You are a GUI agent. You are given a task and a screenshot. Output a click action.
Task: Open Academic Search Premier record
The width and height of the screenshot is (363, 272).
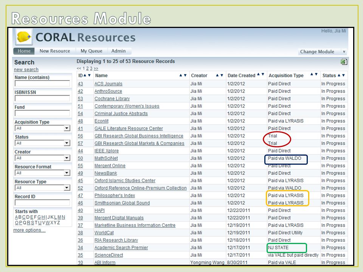tap(121, 247)
